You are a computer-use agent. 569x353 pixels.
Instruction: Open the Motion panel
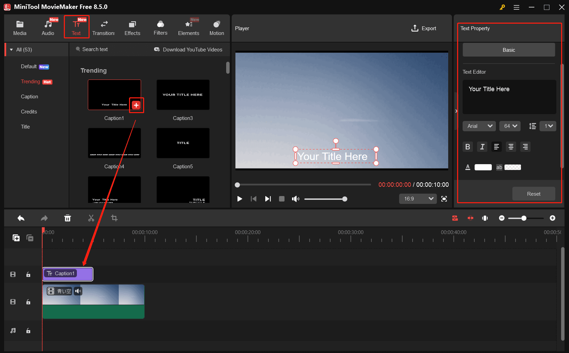[217, 27]
